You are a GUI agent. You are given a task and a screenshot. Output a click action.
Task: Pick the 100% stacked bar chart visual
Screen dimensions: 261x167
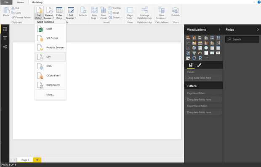pos(212,38)
